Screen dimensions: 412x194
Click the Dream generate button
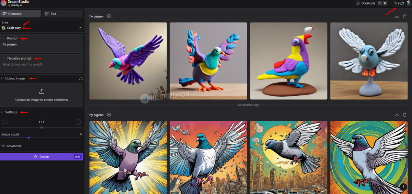coord(42,157)
